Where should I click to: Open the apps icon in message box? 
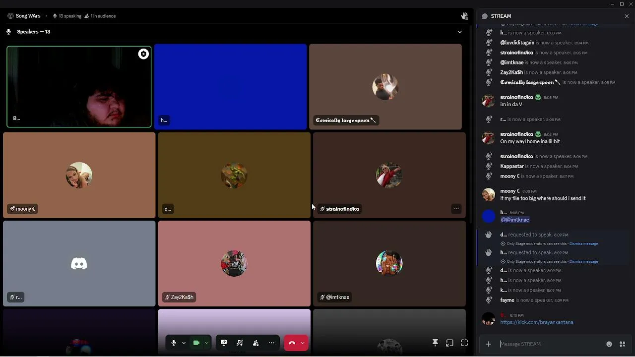pyautogui.click(x=623, y=344)
